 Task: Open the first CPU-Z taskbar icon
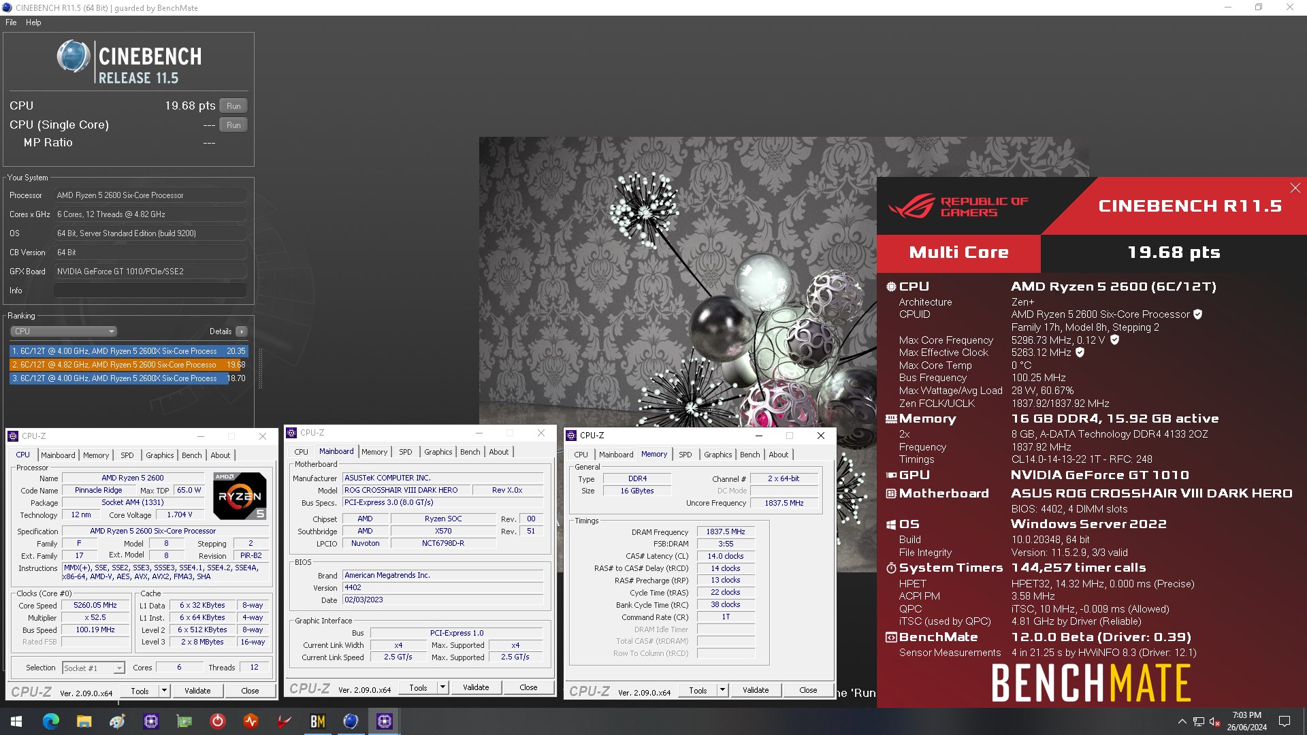pos(150,721)
